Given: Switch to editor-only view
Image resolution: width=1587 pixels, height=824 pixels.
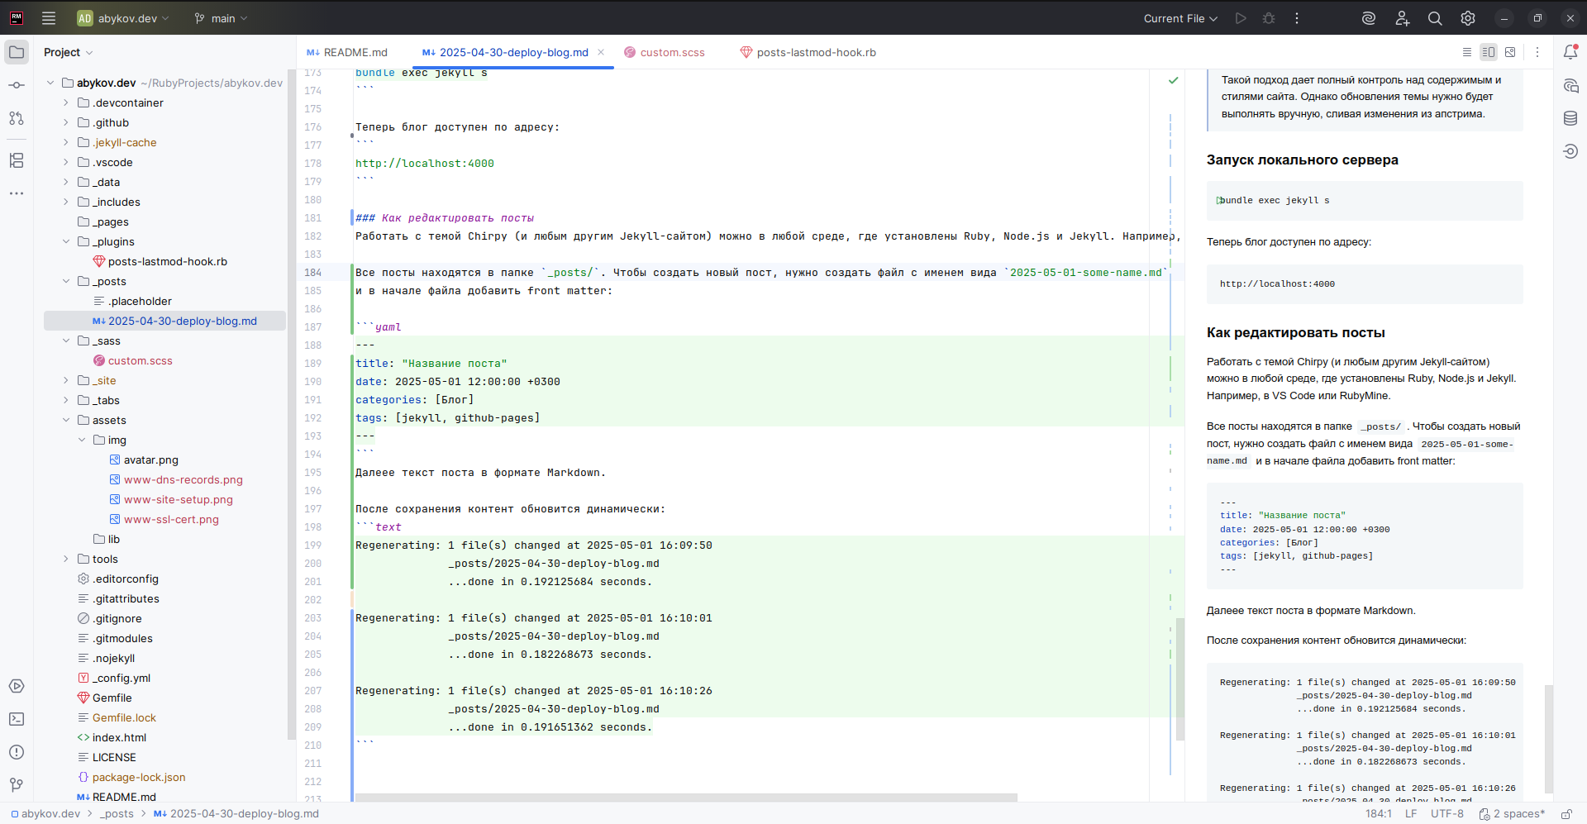Looking at the screenshot, I should pyautogui.click(x=1467, y=52).
